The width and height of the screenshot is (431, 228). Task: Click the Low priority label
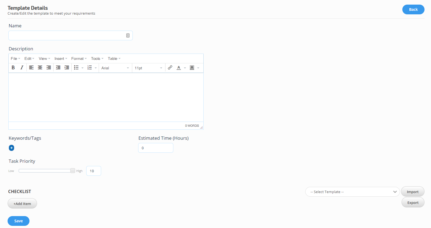click(x=11, y=171)
